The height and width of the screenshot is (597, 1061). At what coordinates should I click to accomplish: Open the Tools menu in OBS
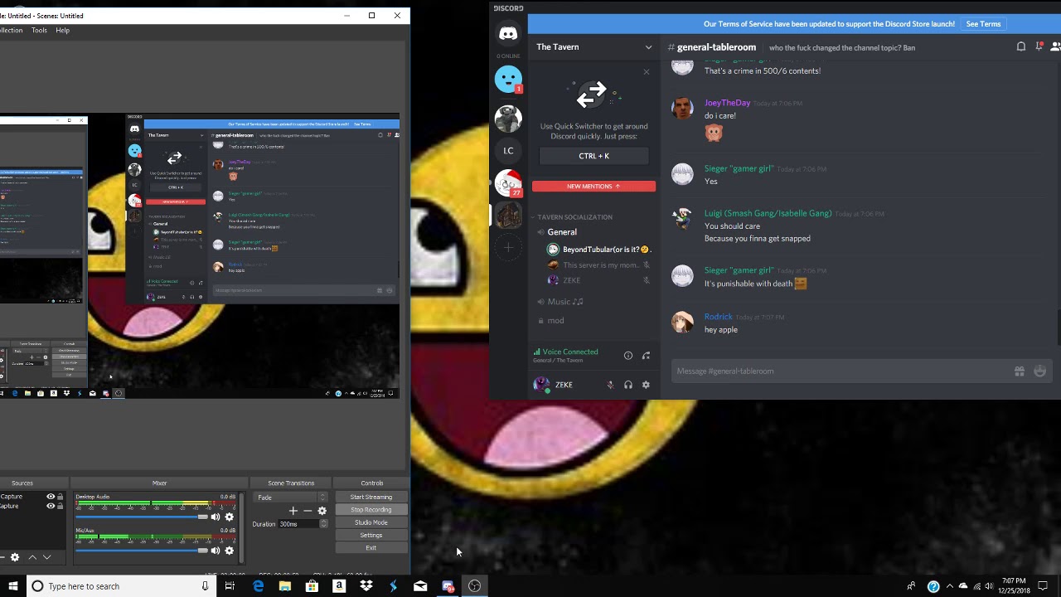[x=39, y=30]
